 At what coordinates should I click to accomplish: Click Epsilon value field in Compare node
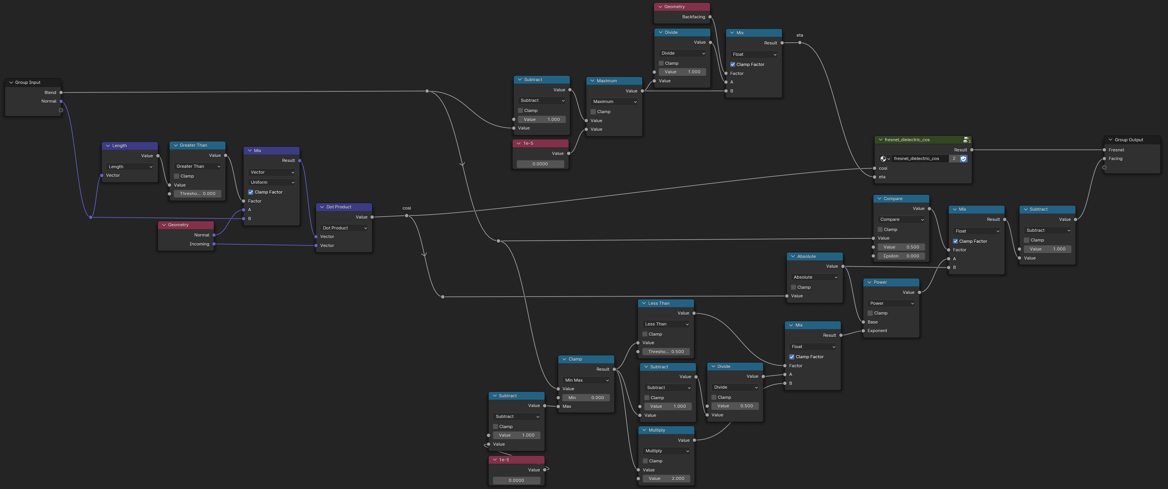click(x=901, y=256)
